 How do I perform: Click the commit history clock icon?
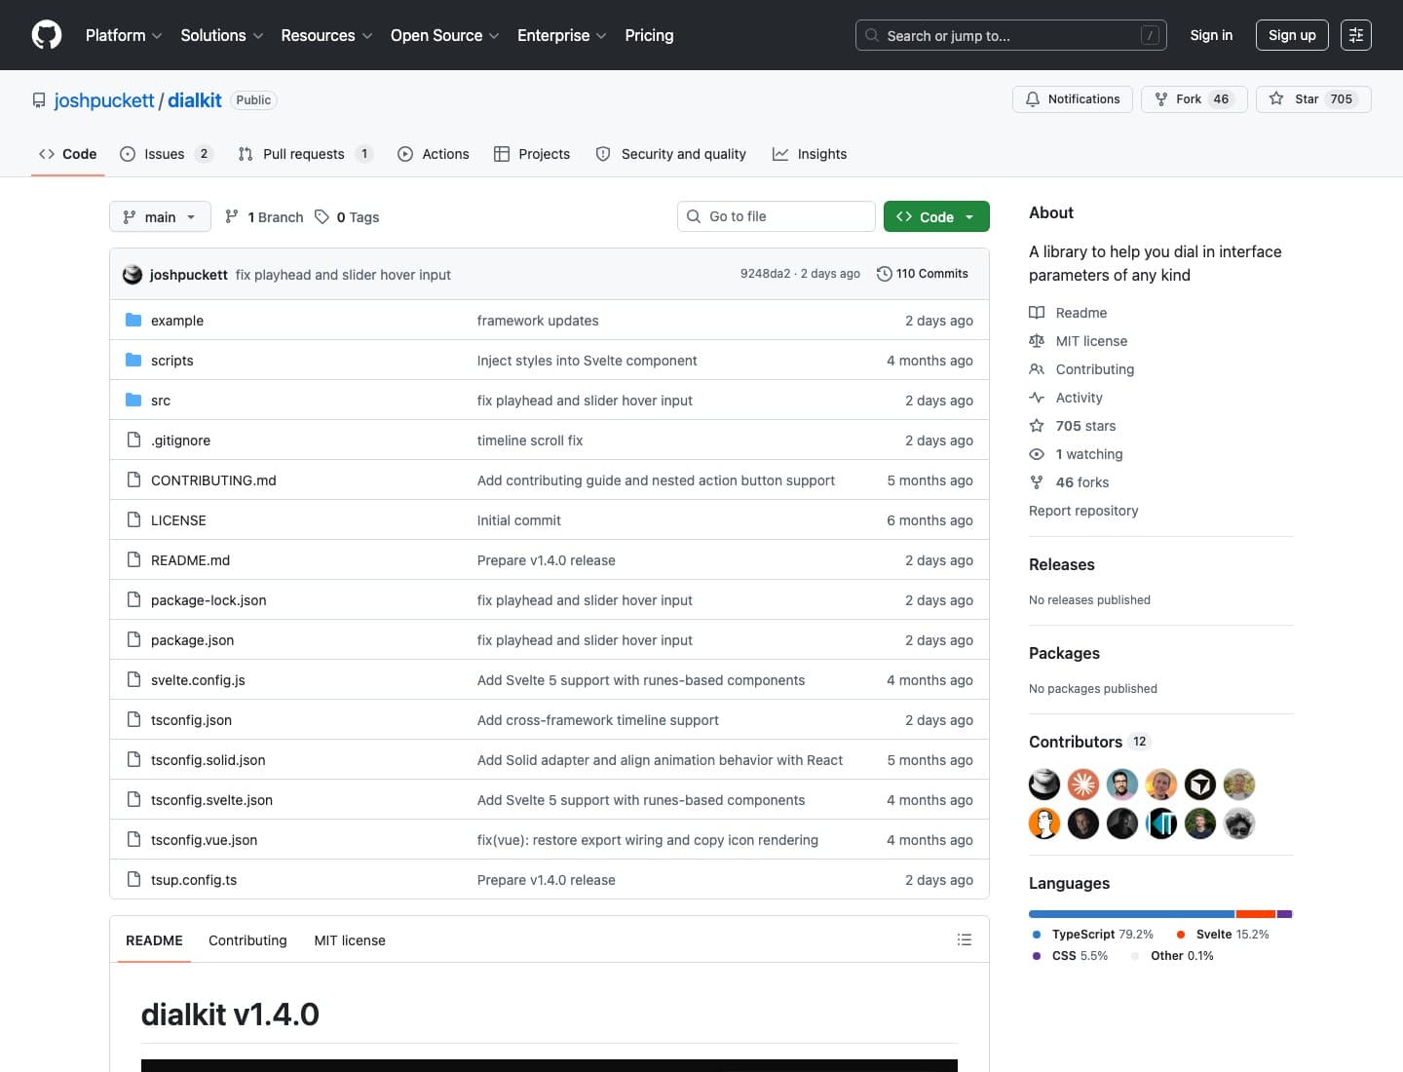point(885,274)
